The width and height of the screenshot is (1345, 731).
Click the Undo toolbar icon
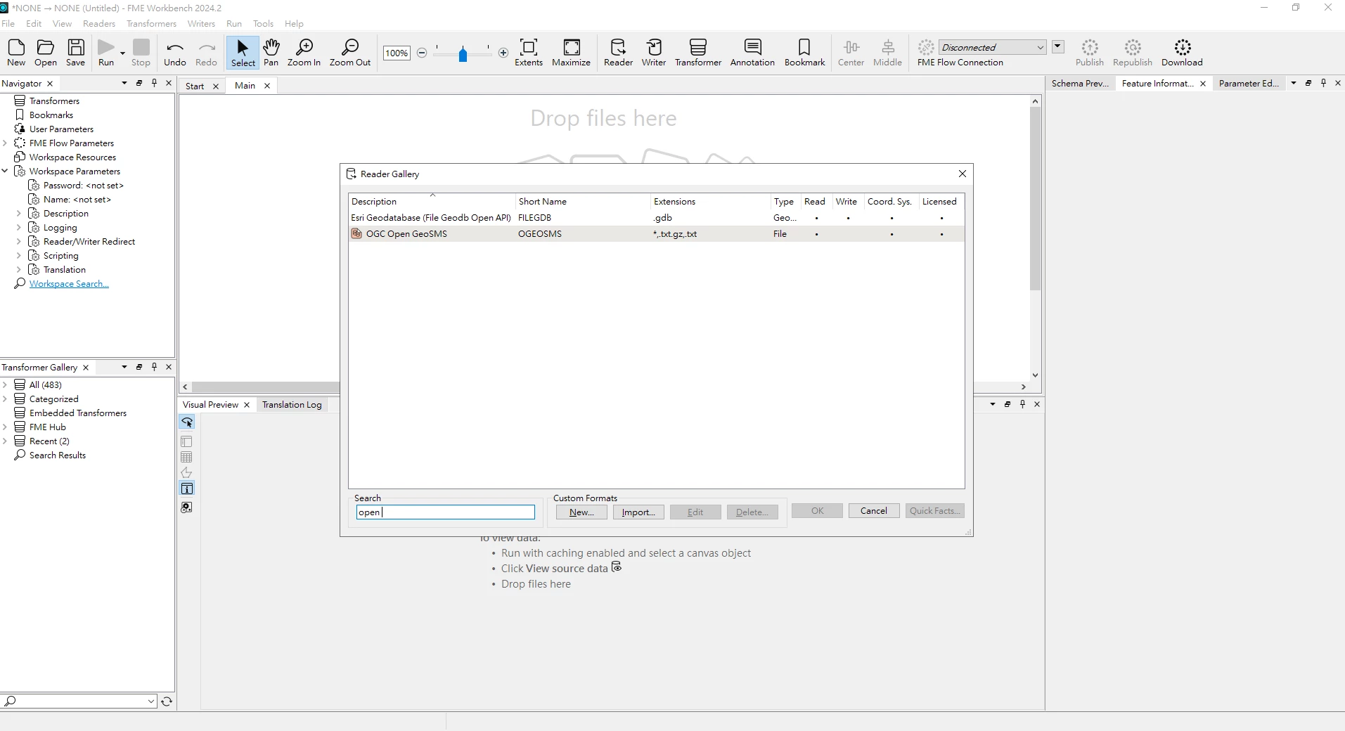175,53
